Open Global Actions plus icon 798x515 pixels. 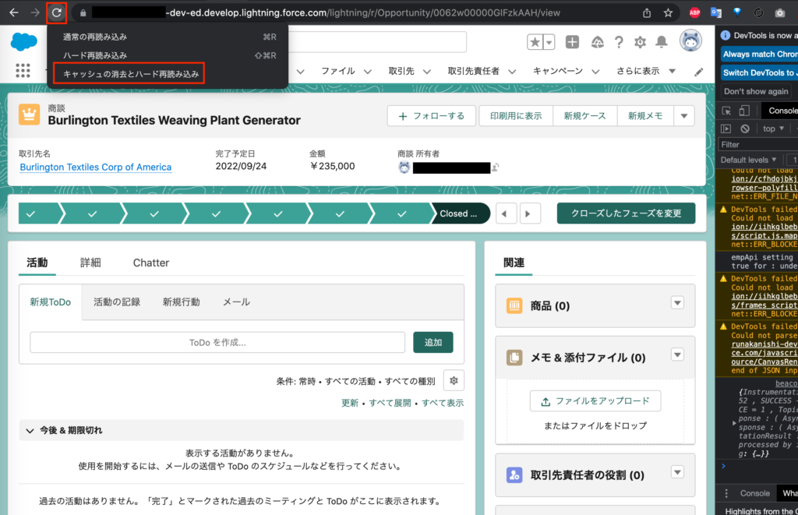click(572, 42)
